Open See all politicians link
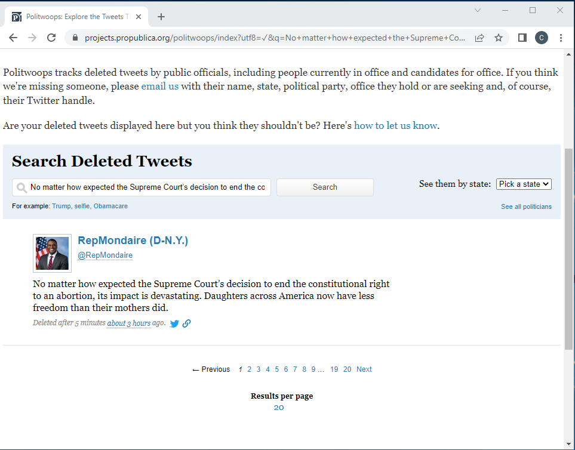The width and height of the screenshot is (575, 450). 526,206
